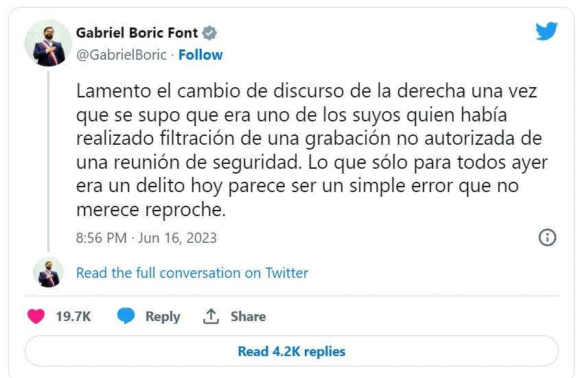
Task: Click the Twitter bird logo
Action: (546, 32)
